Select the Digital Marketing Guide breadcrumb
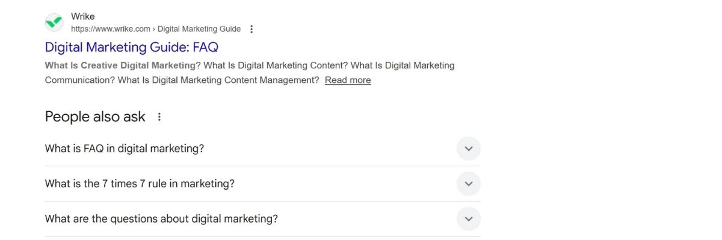The width and height of the screenshot is (722, 240). tap(199, 29)
